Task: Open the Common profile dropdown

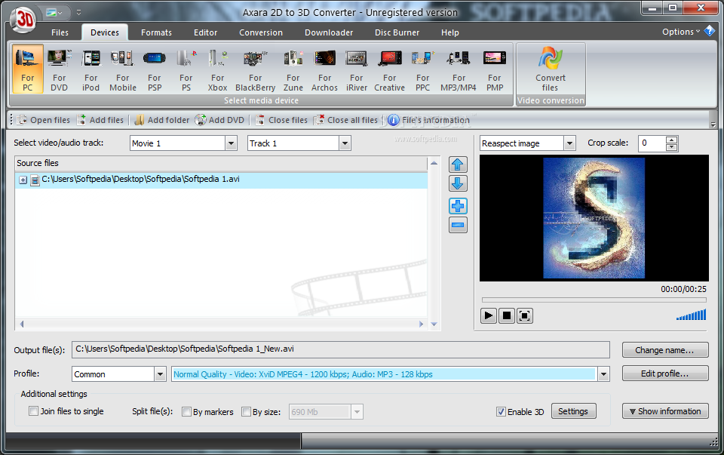Action: pos(160,374)
